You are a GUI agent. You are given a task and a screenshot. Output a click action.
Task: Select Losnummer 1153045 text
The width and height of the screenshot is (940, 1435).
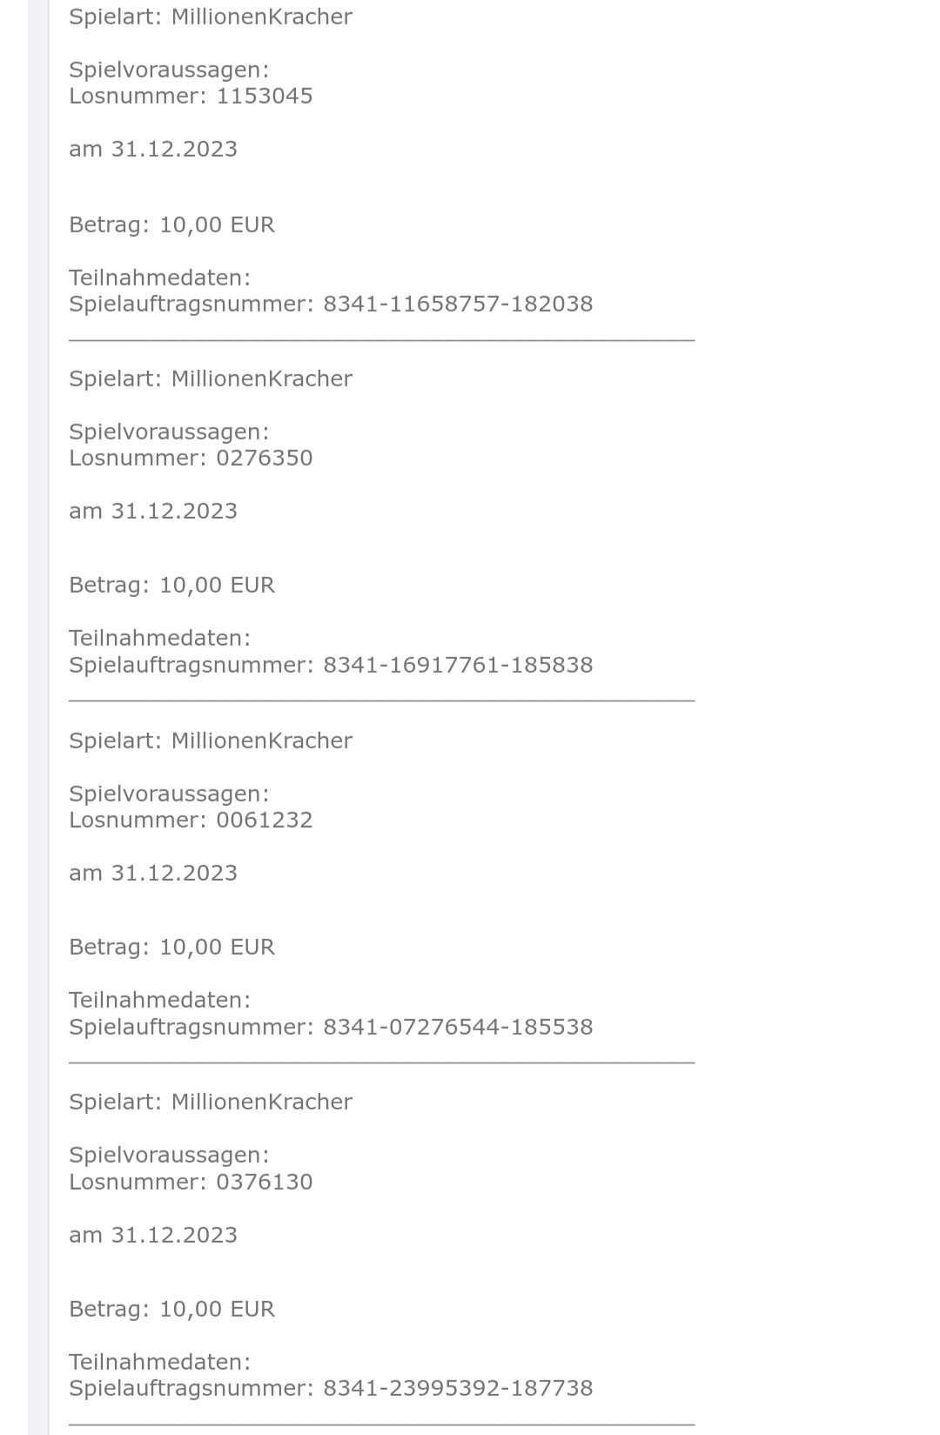coord(191,96)
